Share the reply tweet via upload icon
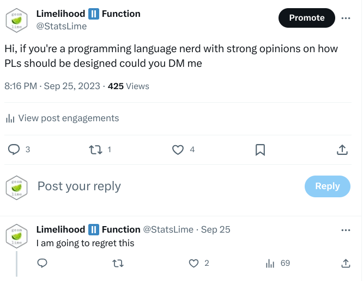The image size is (363, 281). coord(346,263)
